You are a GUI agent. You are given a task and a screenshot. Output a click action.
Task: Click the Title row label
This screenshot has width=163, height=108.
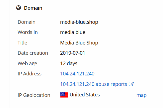point(22,43)
